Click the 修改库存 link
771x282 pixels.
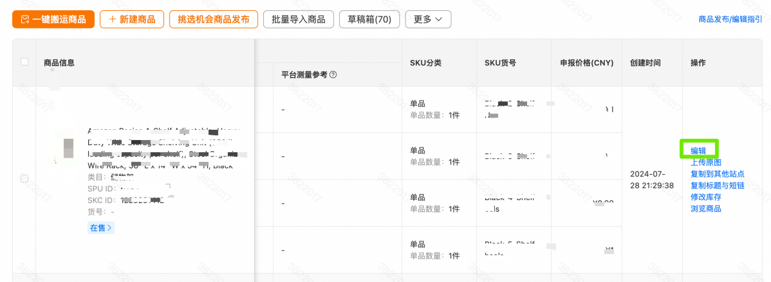click(706, 196)
